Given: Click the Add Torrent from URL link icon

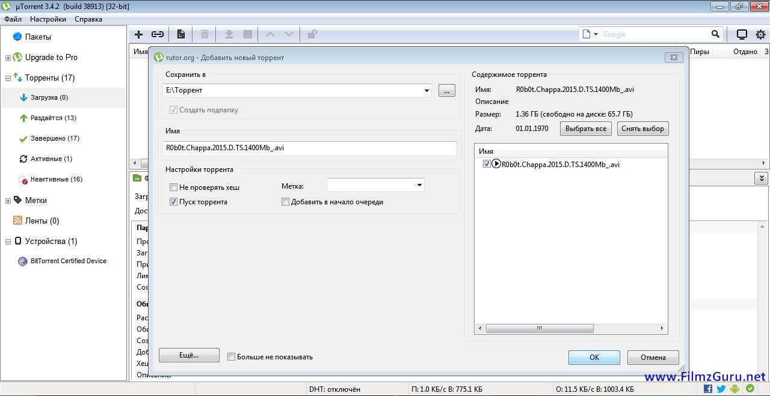Looking at the screenshot, I should pyautogui.click(x=158, y=34).
